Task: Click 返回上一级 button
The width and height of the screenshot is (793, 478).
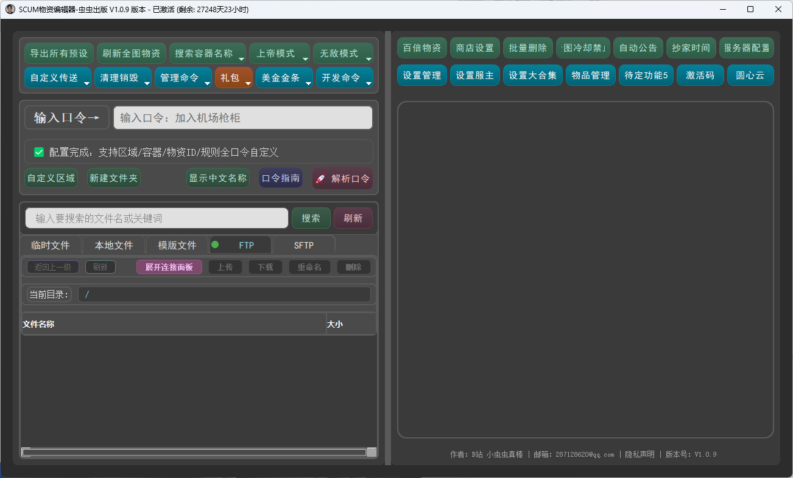Action: pos(53,267)
